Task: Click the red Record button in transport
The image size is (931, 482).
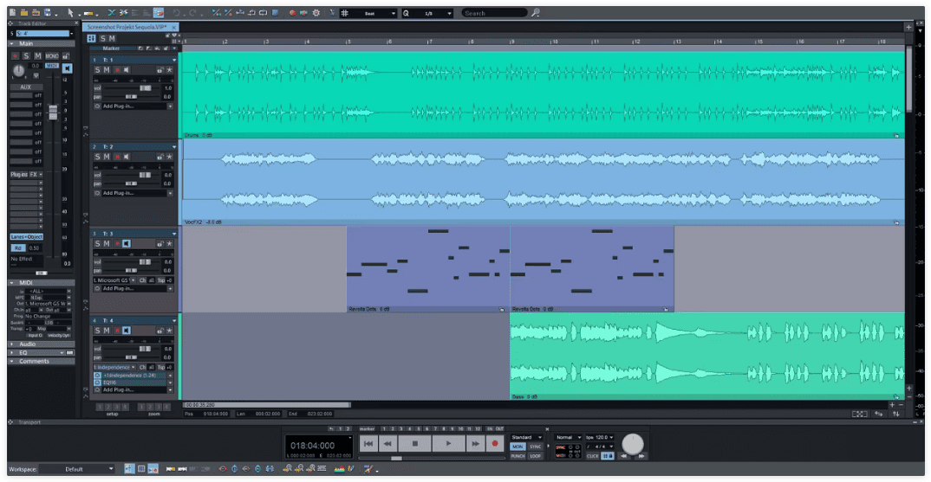Action: pyautogui.click(x=494, y=443)
